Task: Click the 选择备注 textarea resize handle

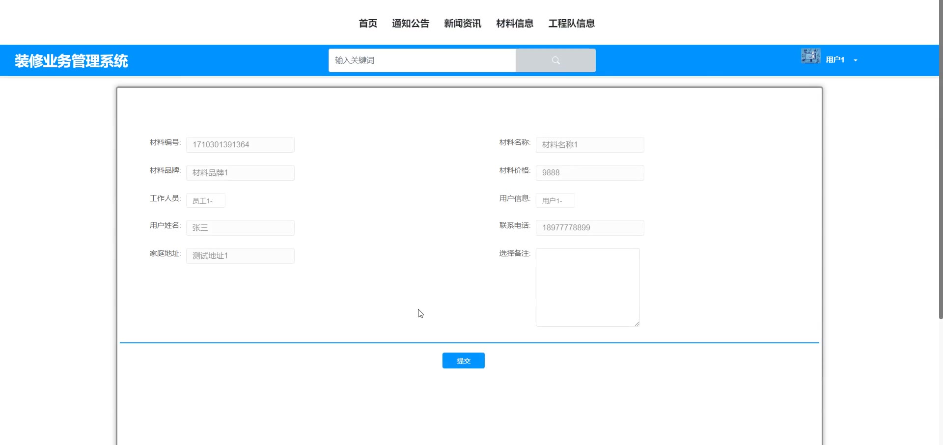Action: [x=637, y=323]
